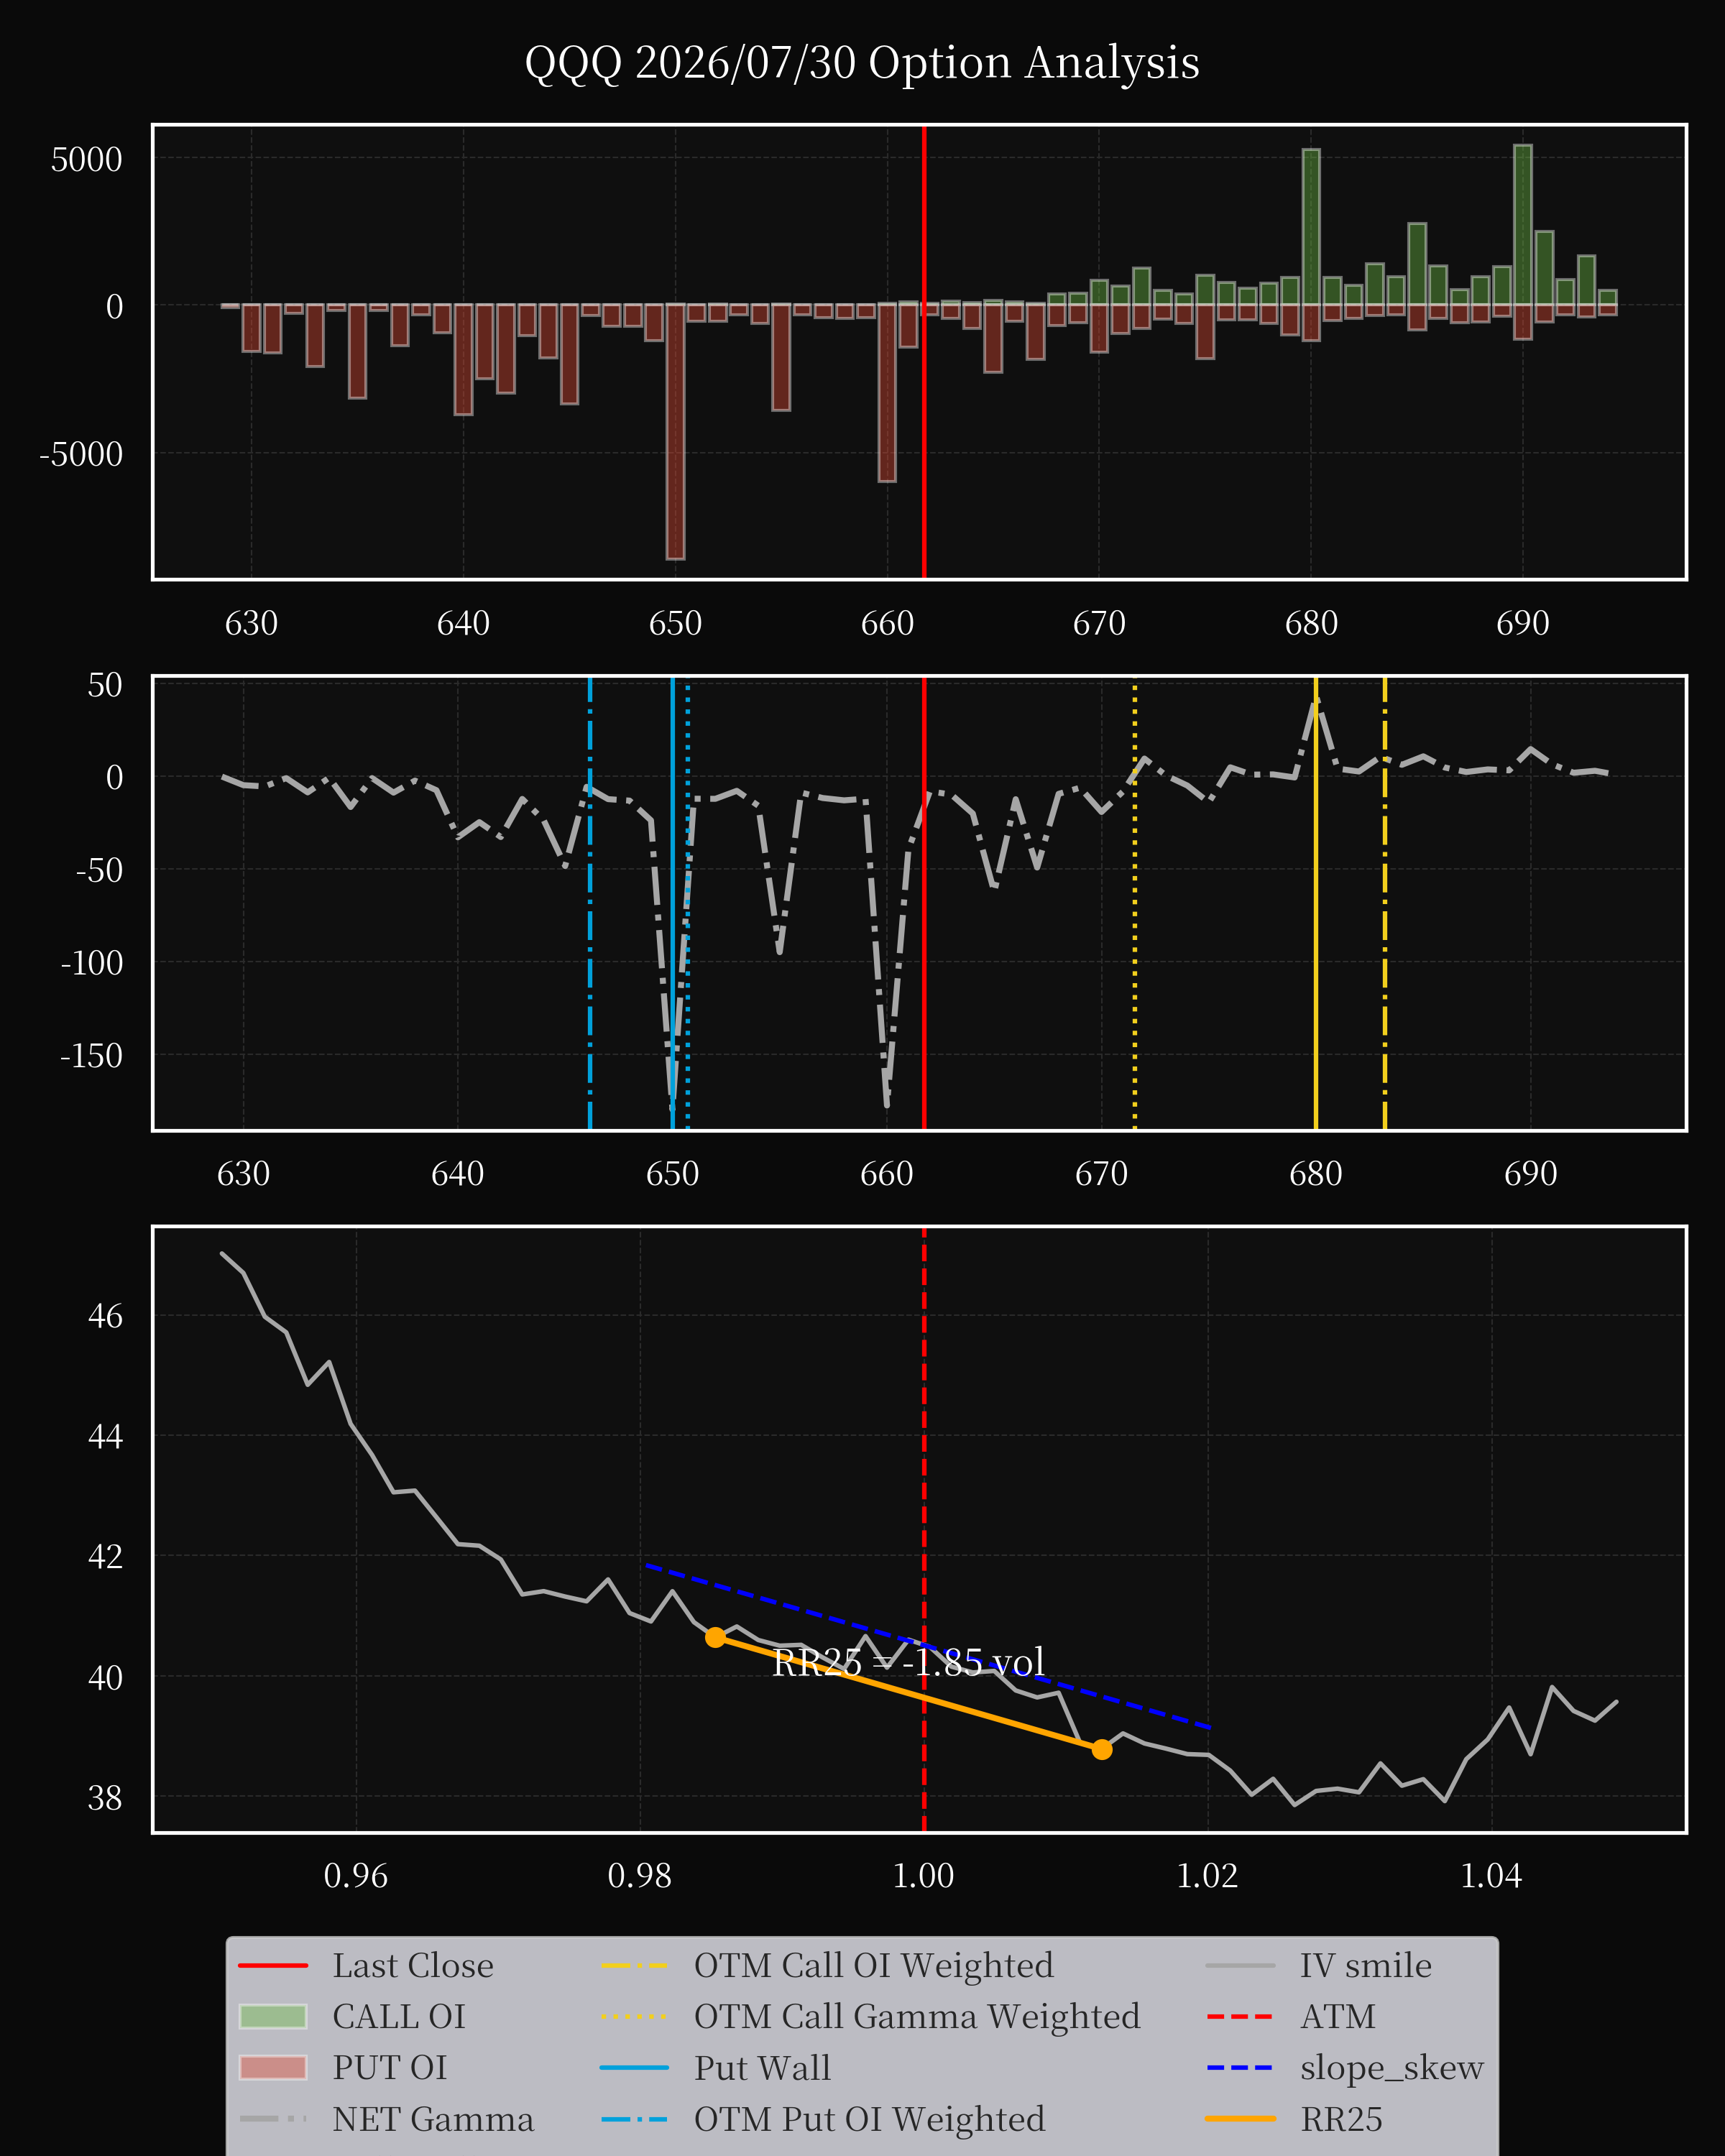1725x2156 pixels.
Task: Click the "1.02" moneyness axis label
Action: tap(1208, 1875)
